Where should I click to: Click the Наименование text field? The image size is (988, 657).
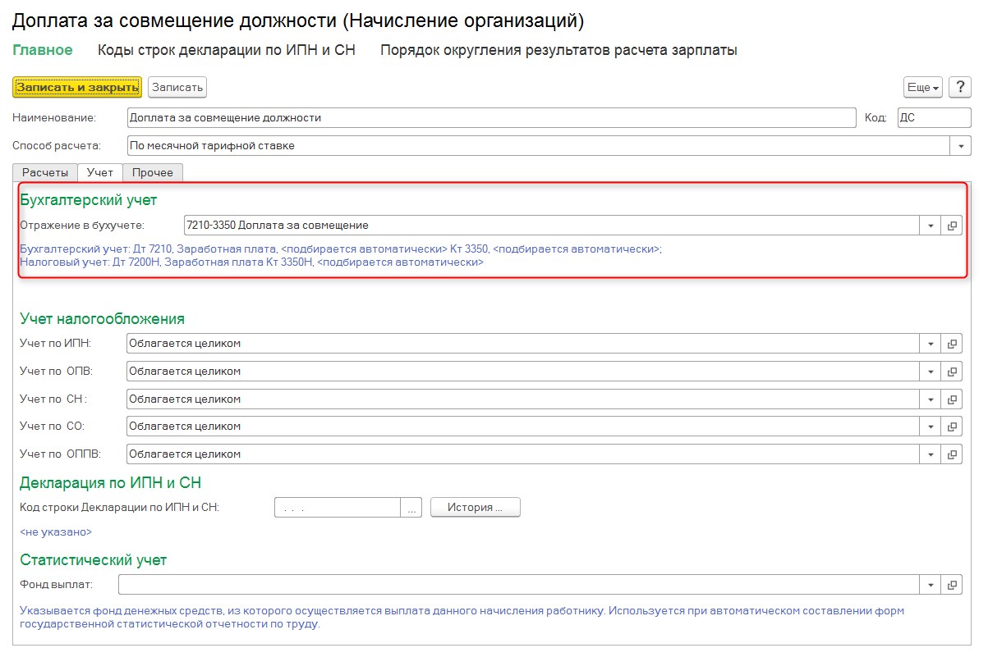tap(491, 118)
